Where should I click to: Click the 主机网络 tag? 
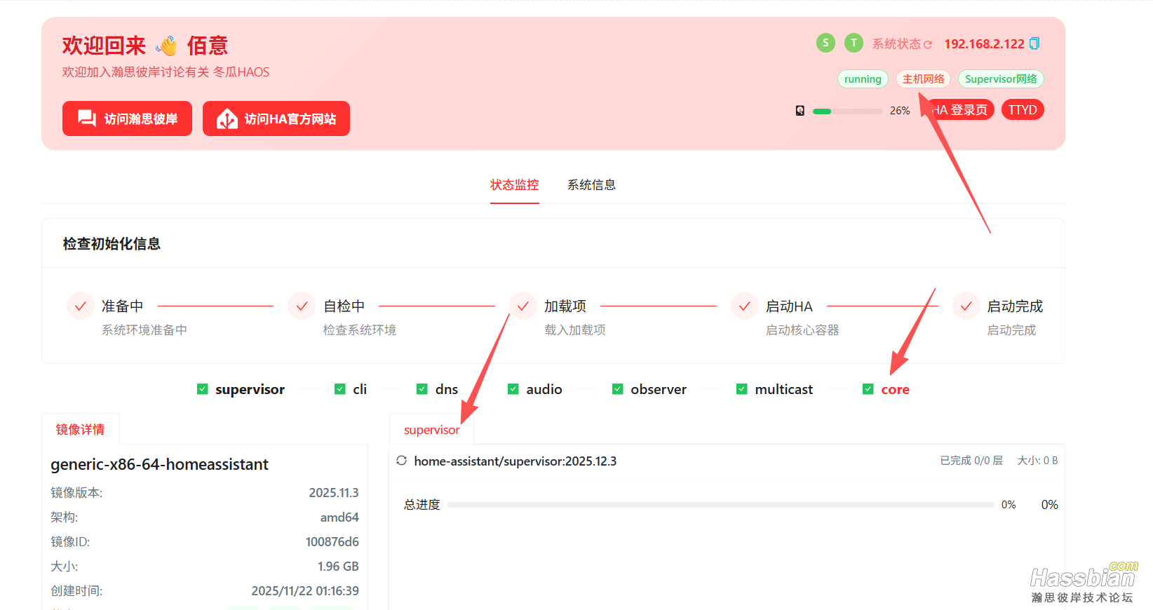923,79
